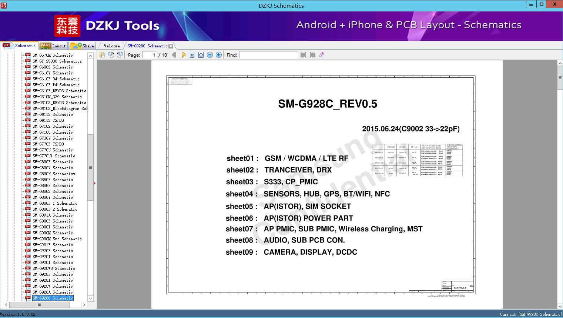Open SM-G925F Schematic in the tree
Viewport: 563px width, 318px height.
53,274
